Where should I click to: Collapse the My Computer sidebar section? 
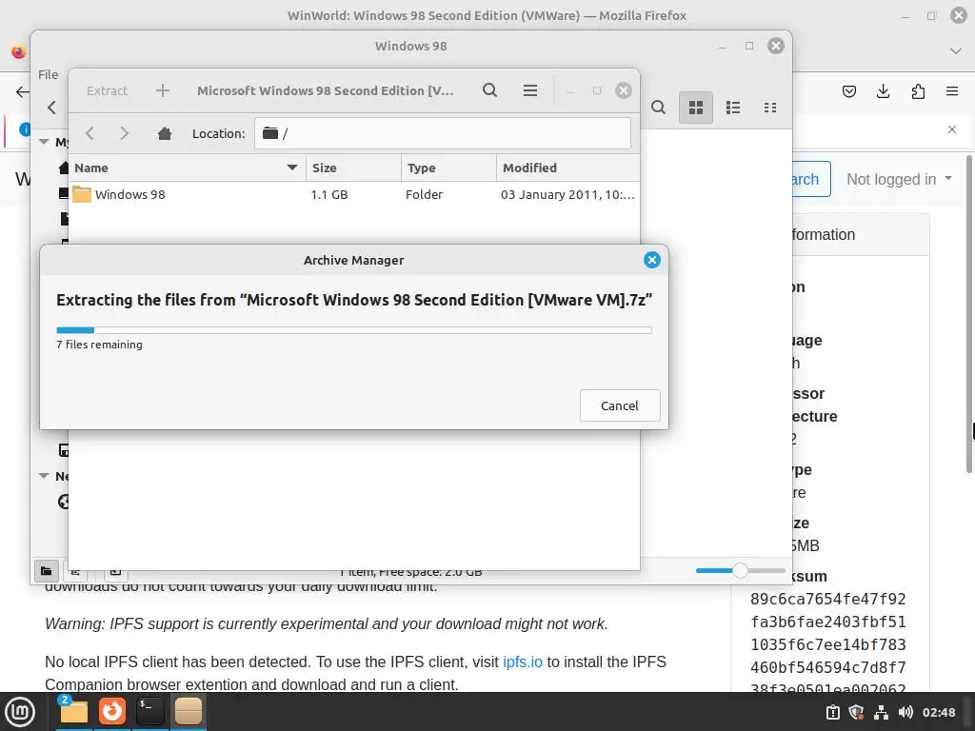pyautogui.click(x=44, y=142)
